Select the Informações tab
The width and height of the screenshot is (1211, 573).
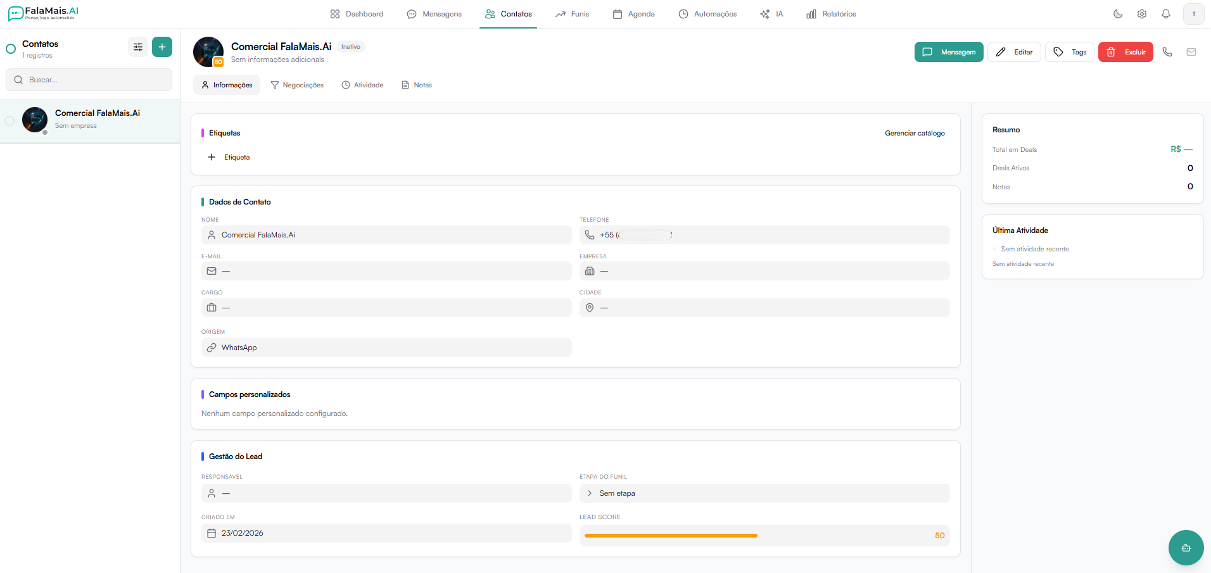[x=227, y=85]
